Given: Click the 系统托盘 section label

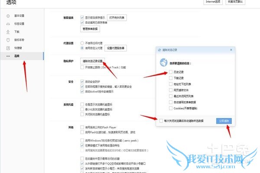Looking at the screenshot, I should [x=68, y=105].
